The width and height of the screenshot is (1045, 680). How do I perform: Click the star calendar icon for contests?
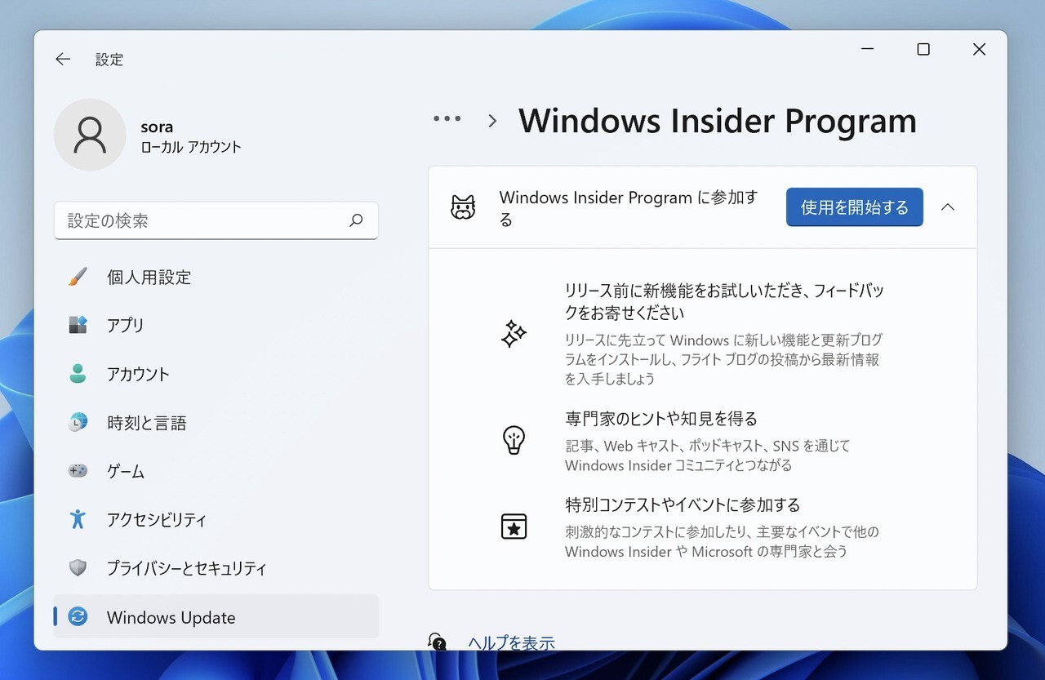(514, 527)
